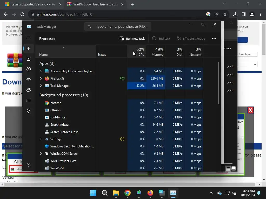The width and height of the screenshot is (266, 199).
Task: Click the Run new task button
Action: 132,39
